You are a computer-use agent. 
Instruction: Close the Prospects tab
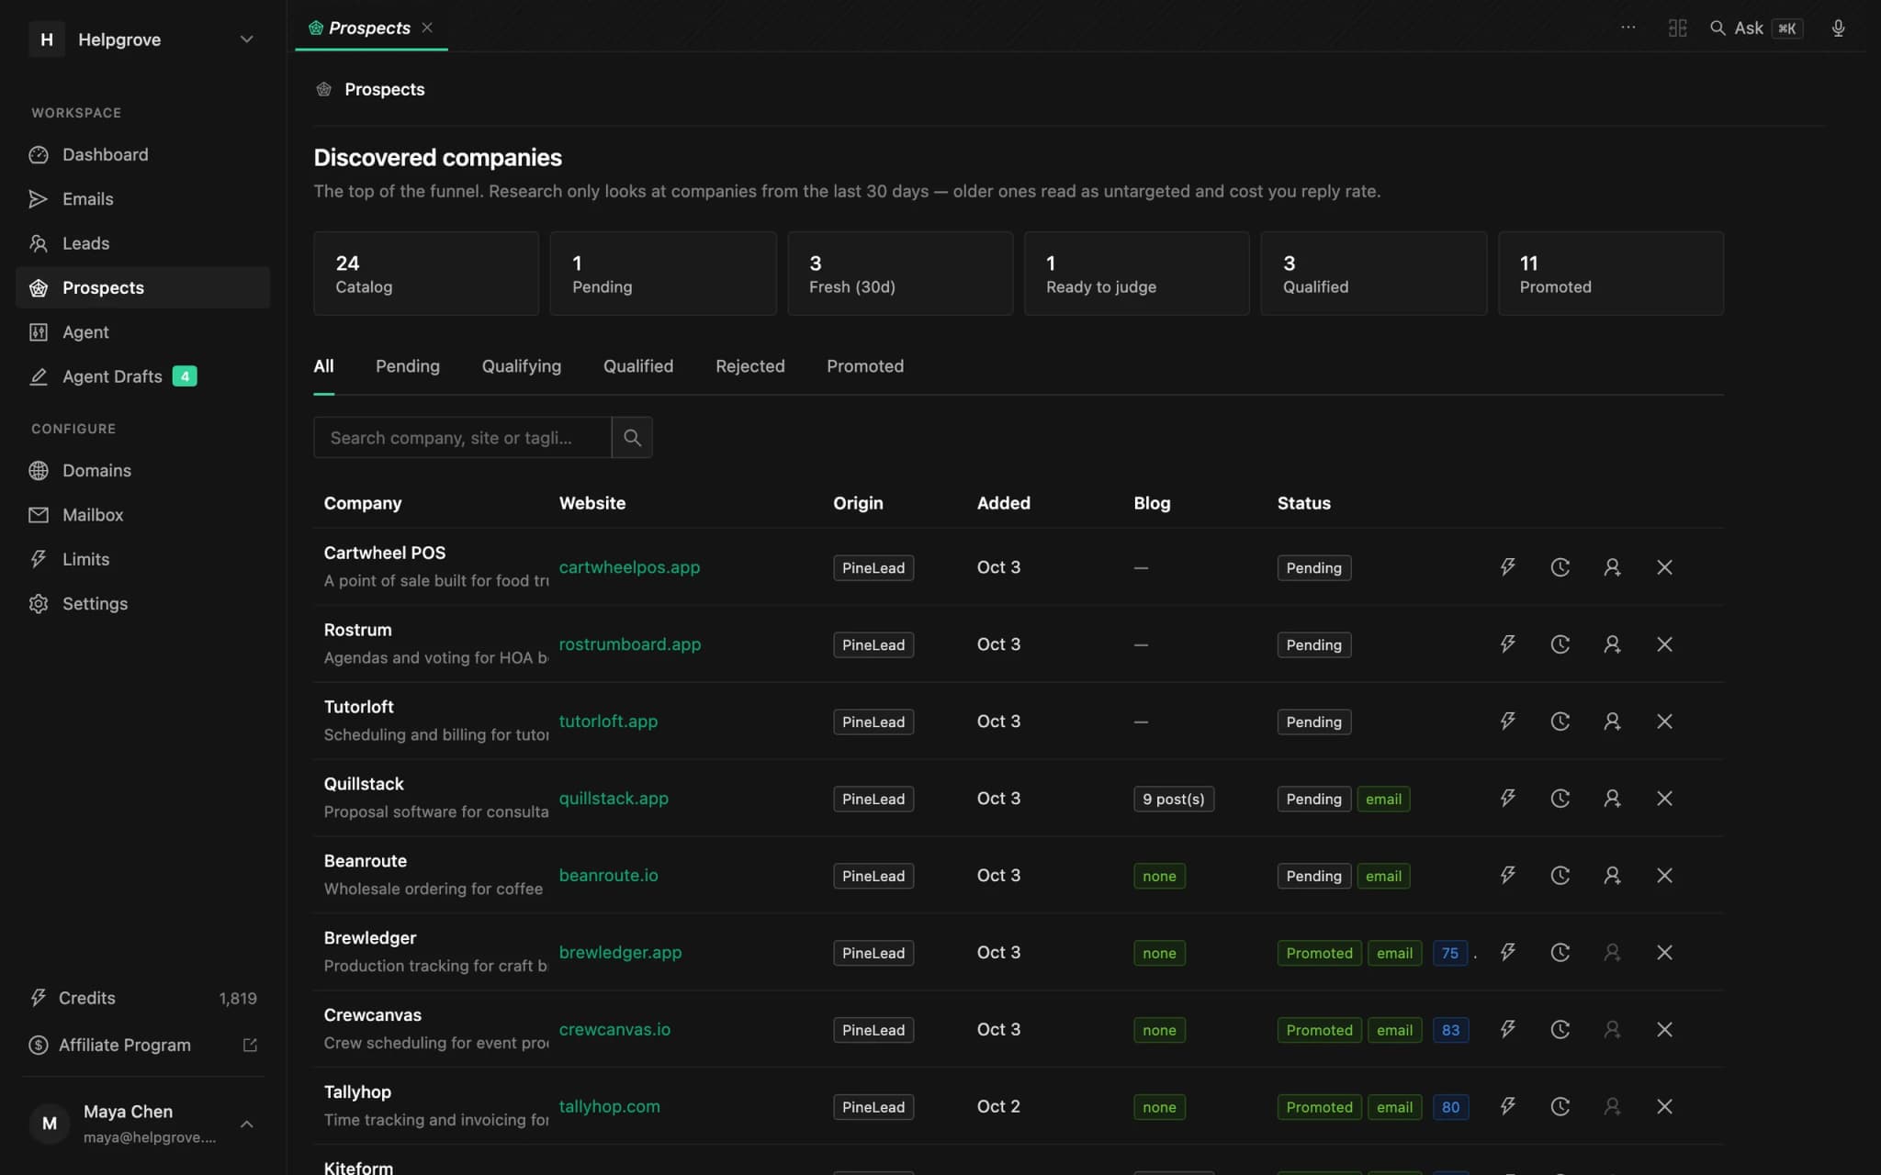427,28
